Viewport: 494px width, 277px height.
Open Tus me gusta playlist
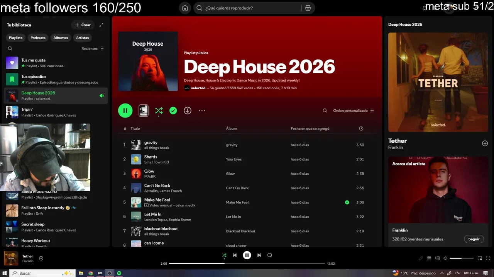coord(56,63)
